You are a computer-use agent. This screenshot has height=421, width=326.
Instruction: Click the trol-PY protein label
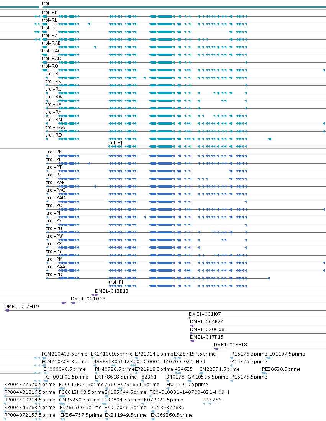pyautogui.click(x=54, y=251)
